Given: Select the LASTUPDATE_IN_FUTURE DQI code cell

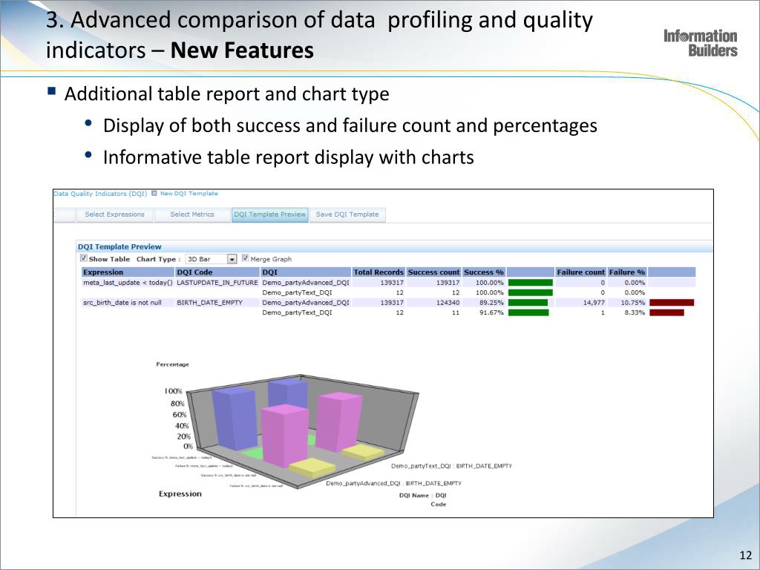Looking at the screenshot, I should click(217, 283).
